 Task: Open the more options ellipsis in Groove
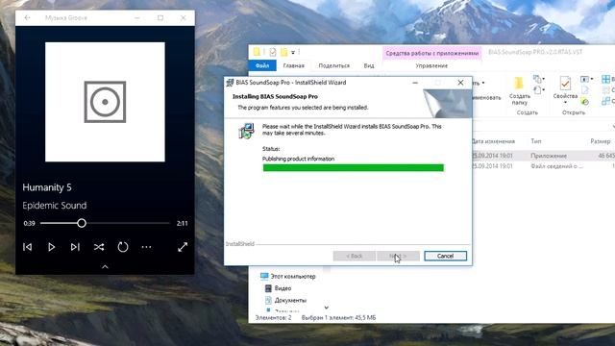(x=146, y=247)
